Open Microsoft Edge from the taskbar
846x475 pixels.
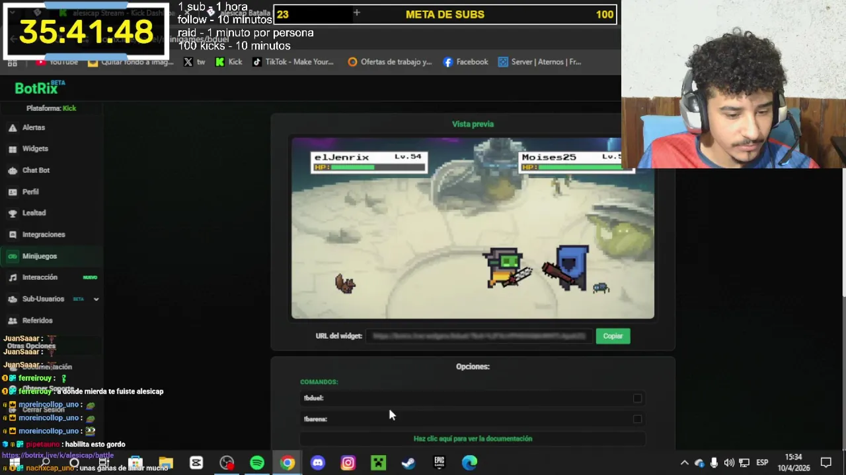[469, 463]
